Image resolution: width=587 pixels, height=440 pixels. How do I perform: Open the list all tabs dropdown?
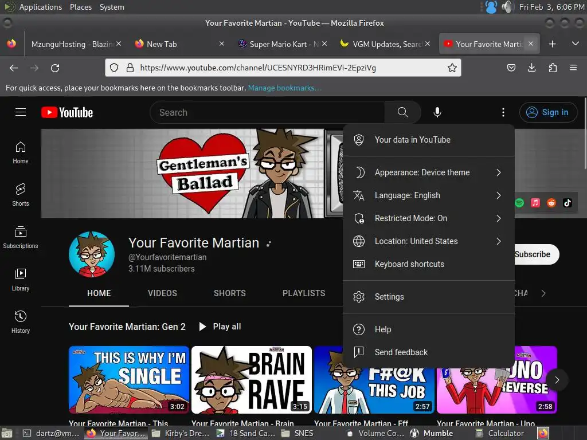(x=576, y=44)
